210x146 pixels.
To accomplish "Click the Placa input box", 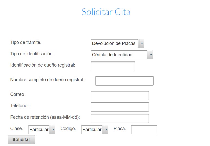I will pos(144,130).
